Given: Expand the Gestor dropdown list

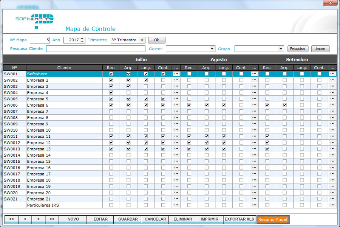Looking at the screenshot, I should coord(212,49).
